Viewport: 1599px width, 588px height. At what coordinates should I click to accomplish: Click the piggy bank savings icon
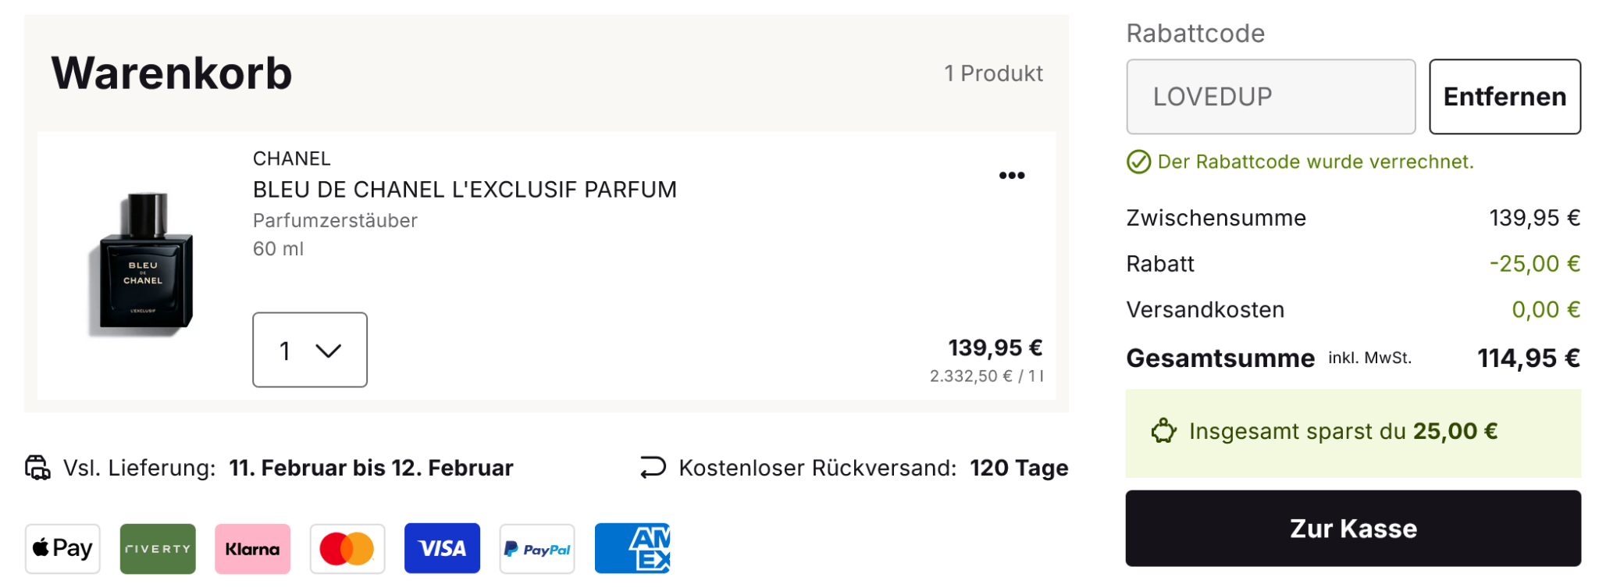(x=1163, y=431)
